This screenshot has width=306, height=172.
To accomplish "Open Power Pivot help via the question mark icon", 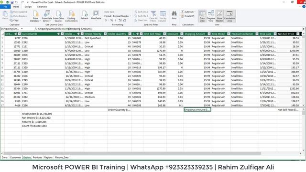I will click(x=304, y=6).
